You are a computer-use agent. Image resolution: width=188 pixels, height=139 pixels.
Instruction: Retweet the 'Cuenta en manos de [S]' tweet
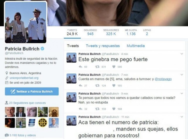(x=97, y=86)
